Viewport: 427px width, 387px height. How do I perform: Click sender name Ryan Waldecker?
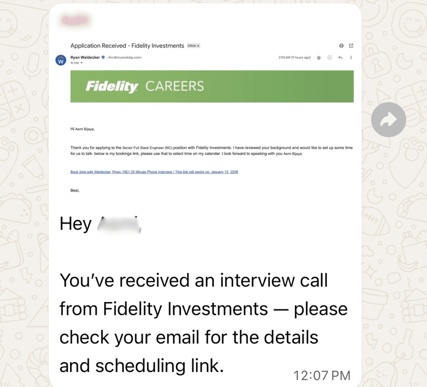coord(85,58)
